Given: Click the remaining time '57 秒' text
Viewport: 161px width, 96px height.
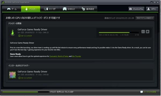Looking at the screenshot, I should coord(137,35).
